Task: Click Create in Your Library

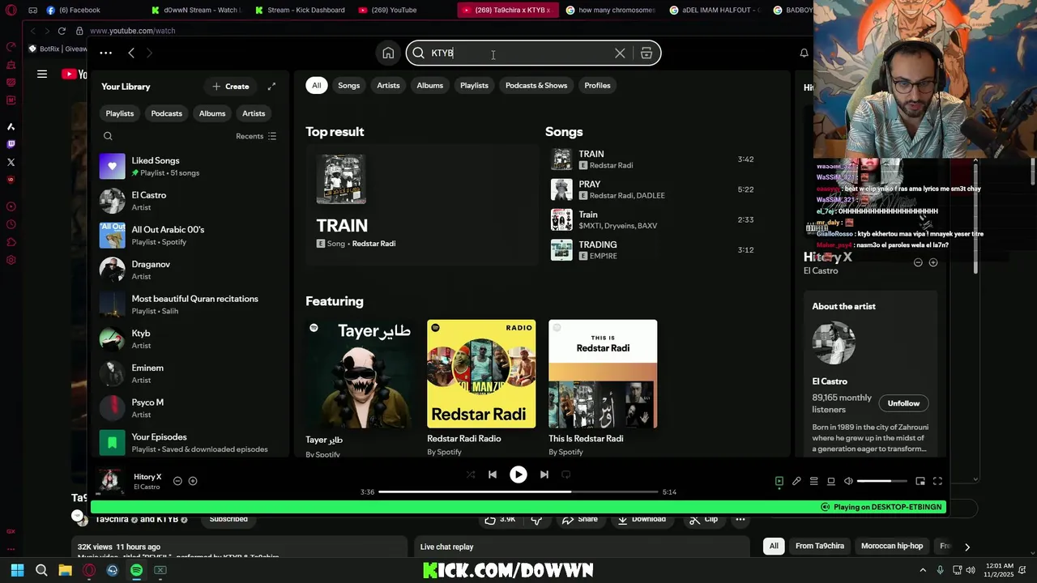Action: [x=231, y=87]
